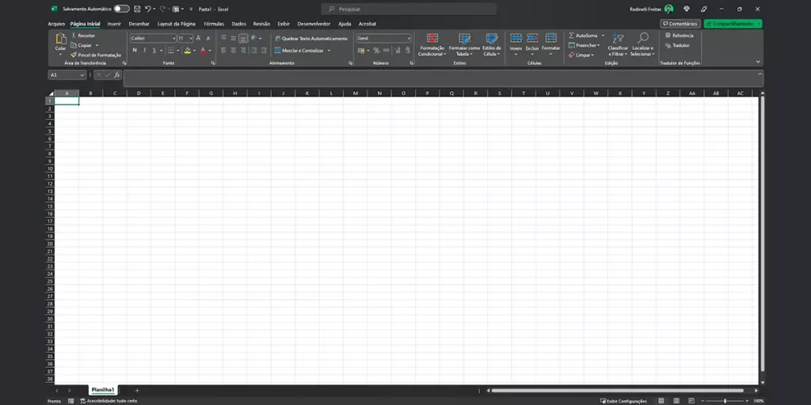The height and width of the screenshot is (405, 811).
Task: Click the Insert Function fx icon
Action: pos(117,75)
